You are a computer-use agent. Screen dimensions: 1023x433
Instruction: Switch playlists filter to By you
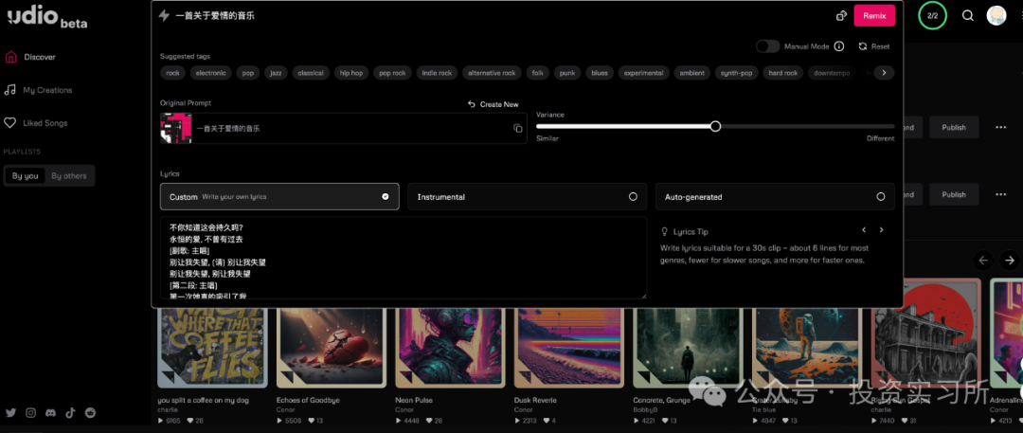click(26, 175)
